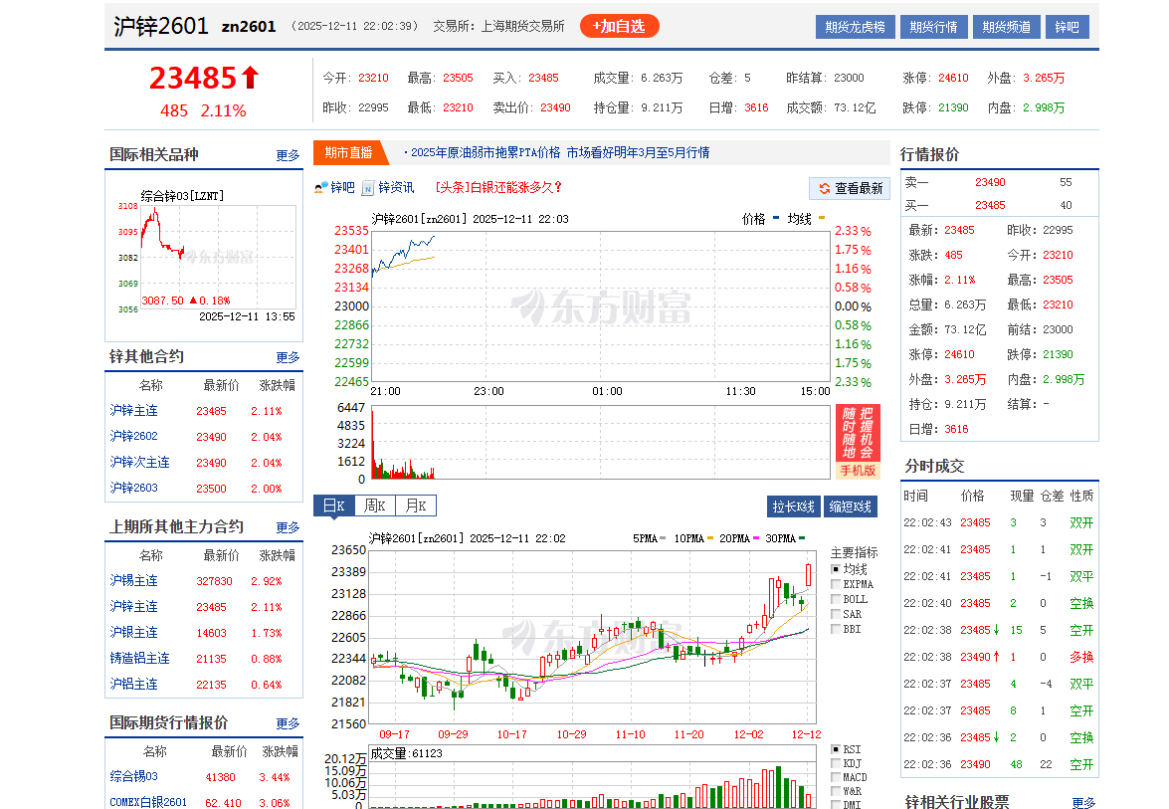Open the 沪铝主连 contract link
Image resolution: width=1169 pixels, height=809 pixels.
[134, 684]
